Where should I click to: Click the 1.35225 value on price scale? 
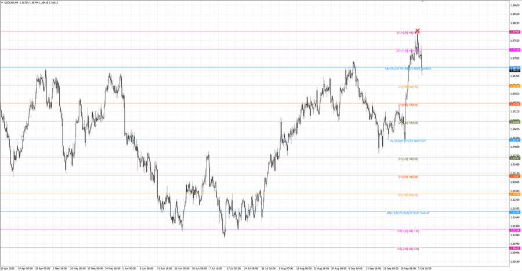pos(516,111)
